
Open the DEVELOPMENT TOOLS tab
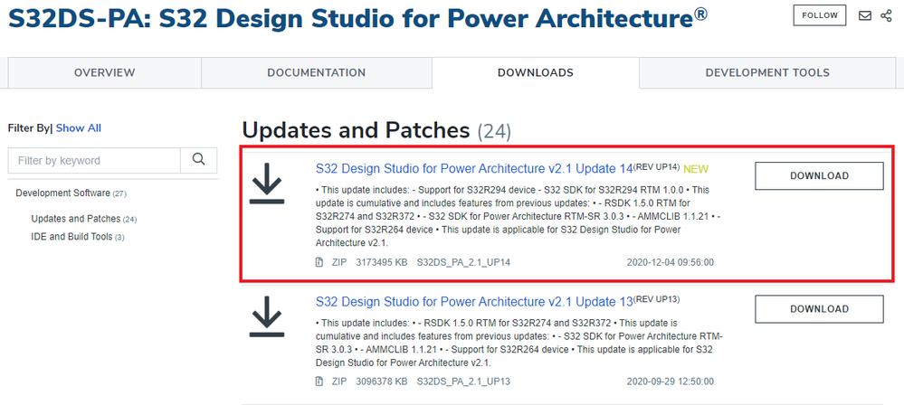pos(767,72)
